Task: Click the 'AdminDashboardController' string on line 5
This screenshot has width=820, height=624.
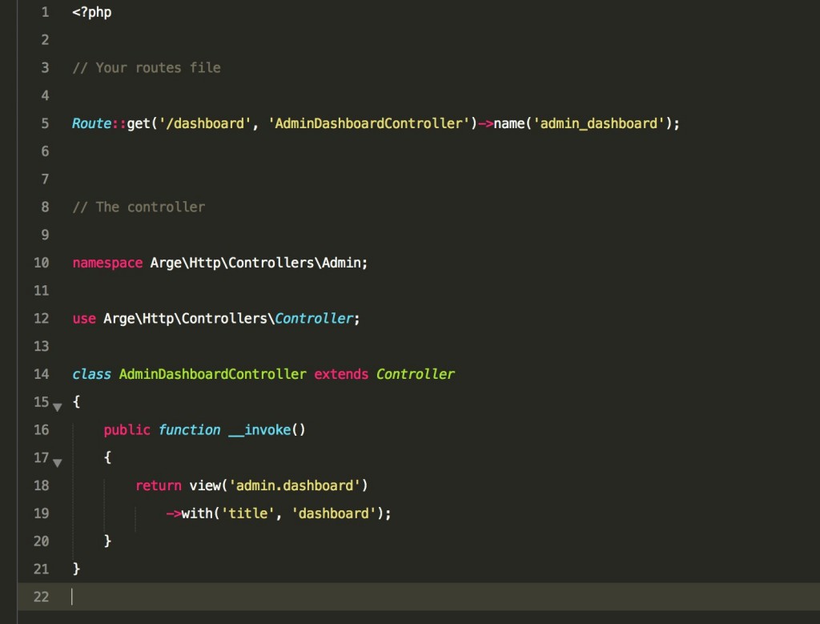Action: click(368, 123)
